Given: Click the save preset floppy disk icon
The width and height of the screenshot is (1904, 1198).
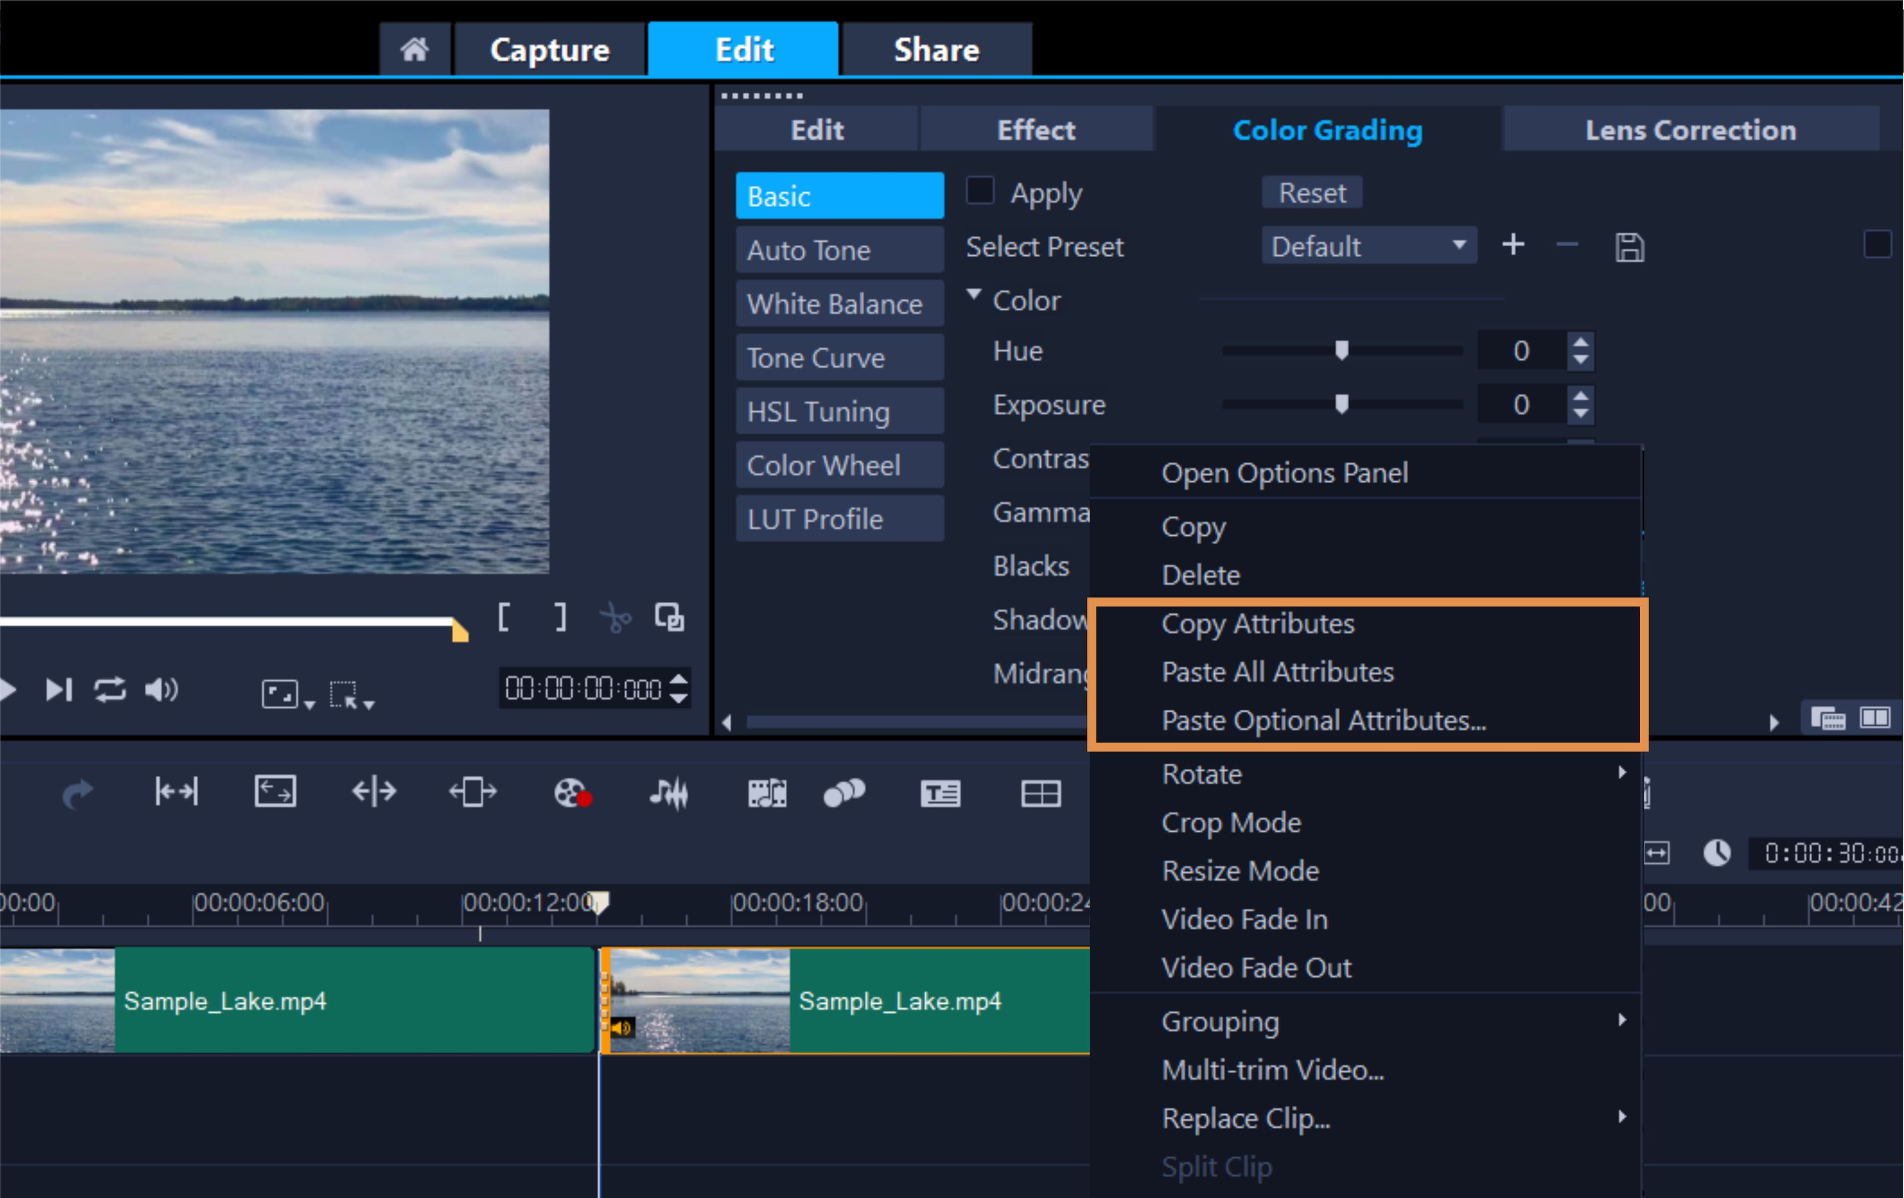Looking at the screenshot, I should pos(1629,247).
